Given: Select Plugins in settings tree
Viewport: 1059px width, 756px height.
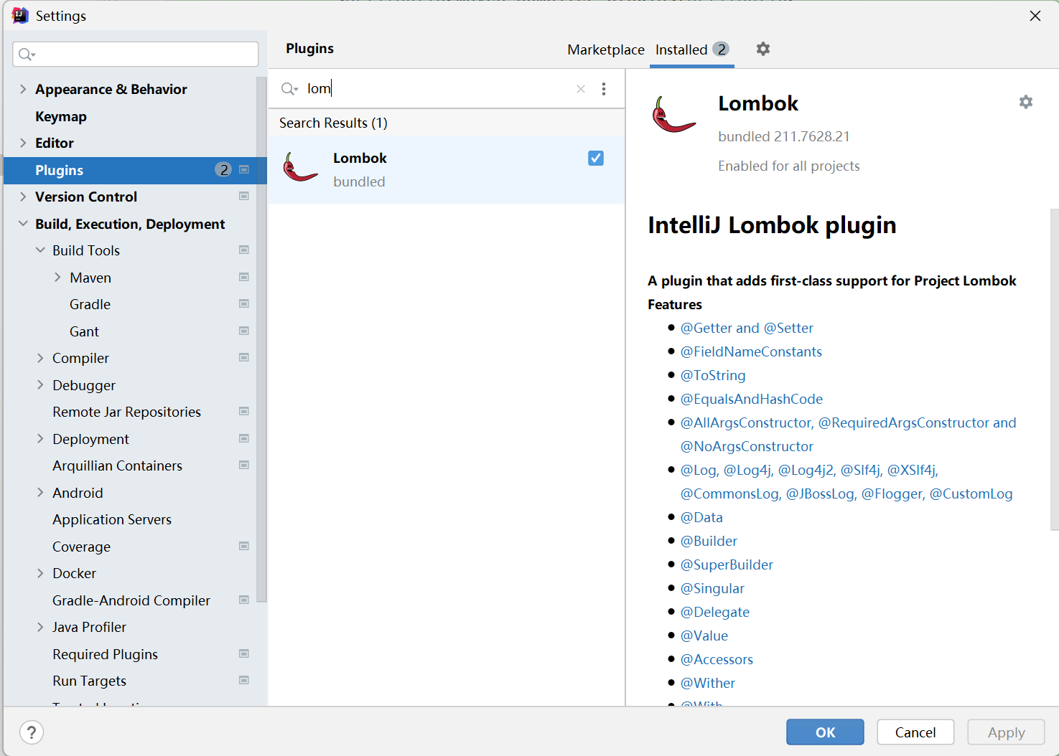Looking at the screenshot, I should (x=135, y=170).
